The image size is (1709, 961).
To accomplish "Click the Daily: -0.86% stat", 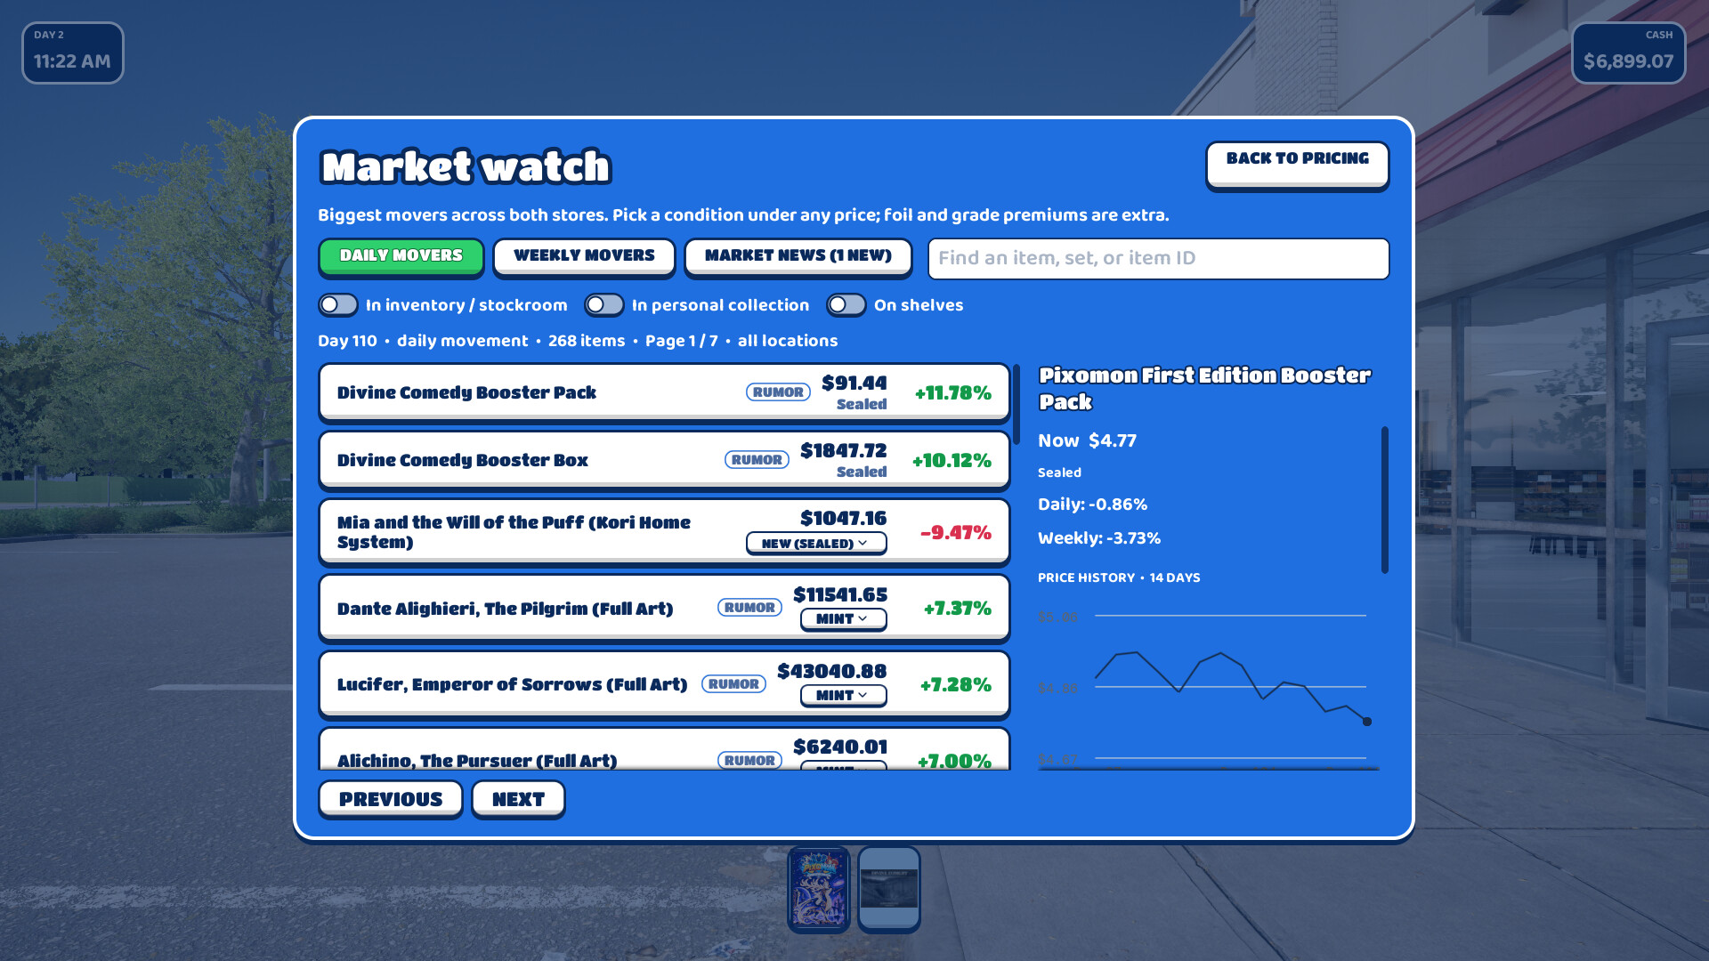I will tap(1092, 505).
